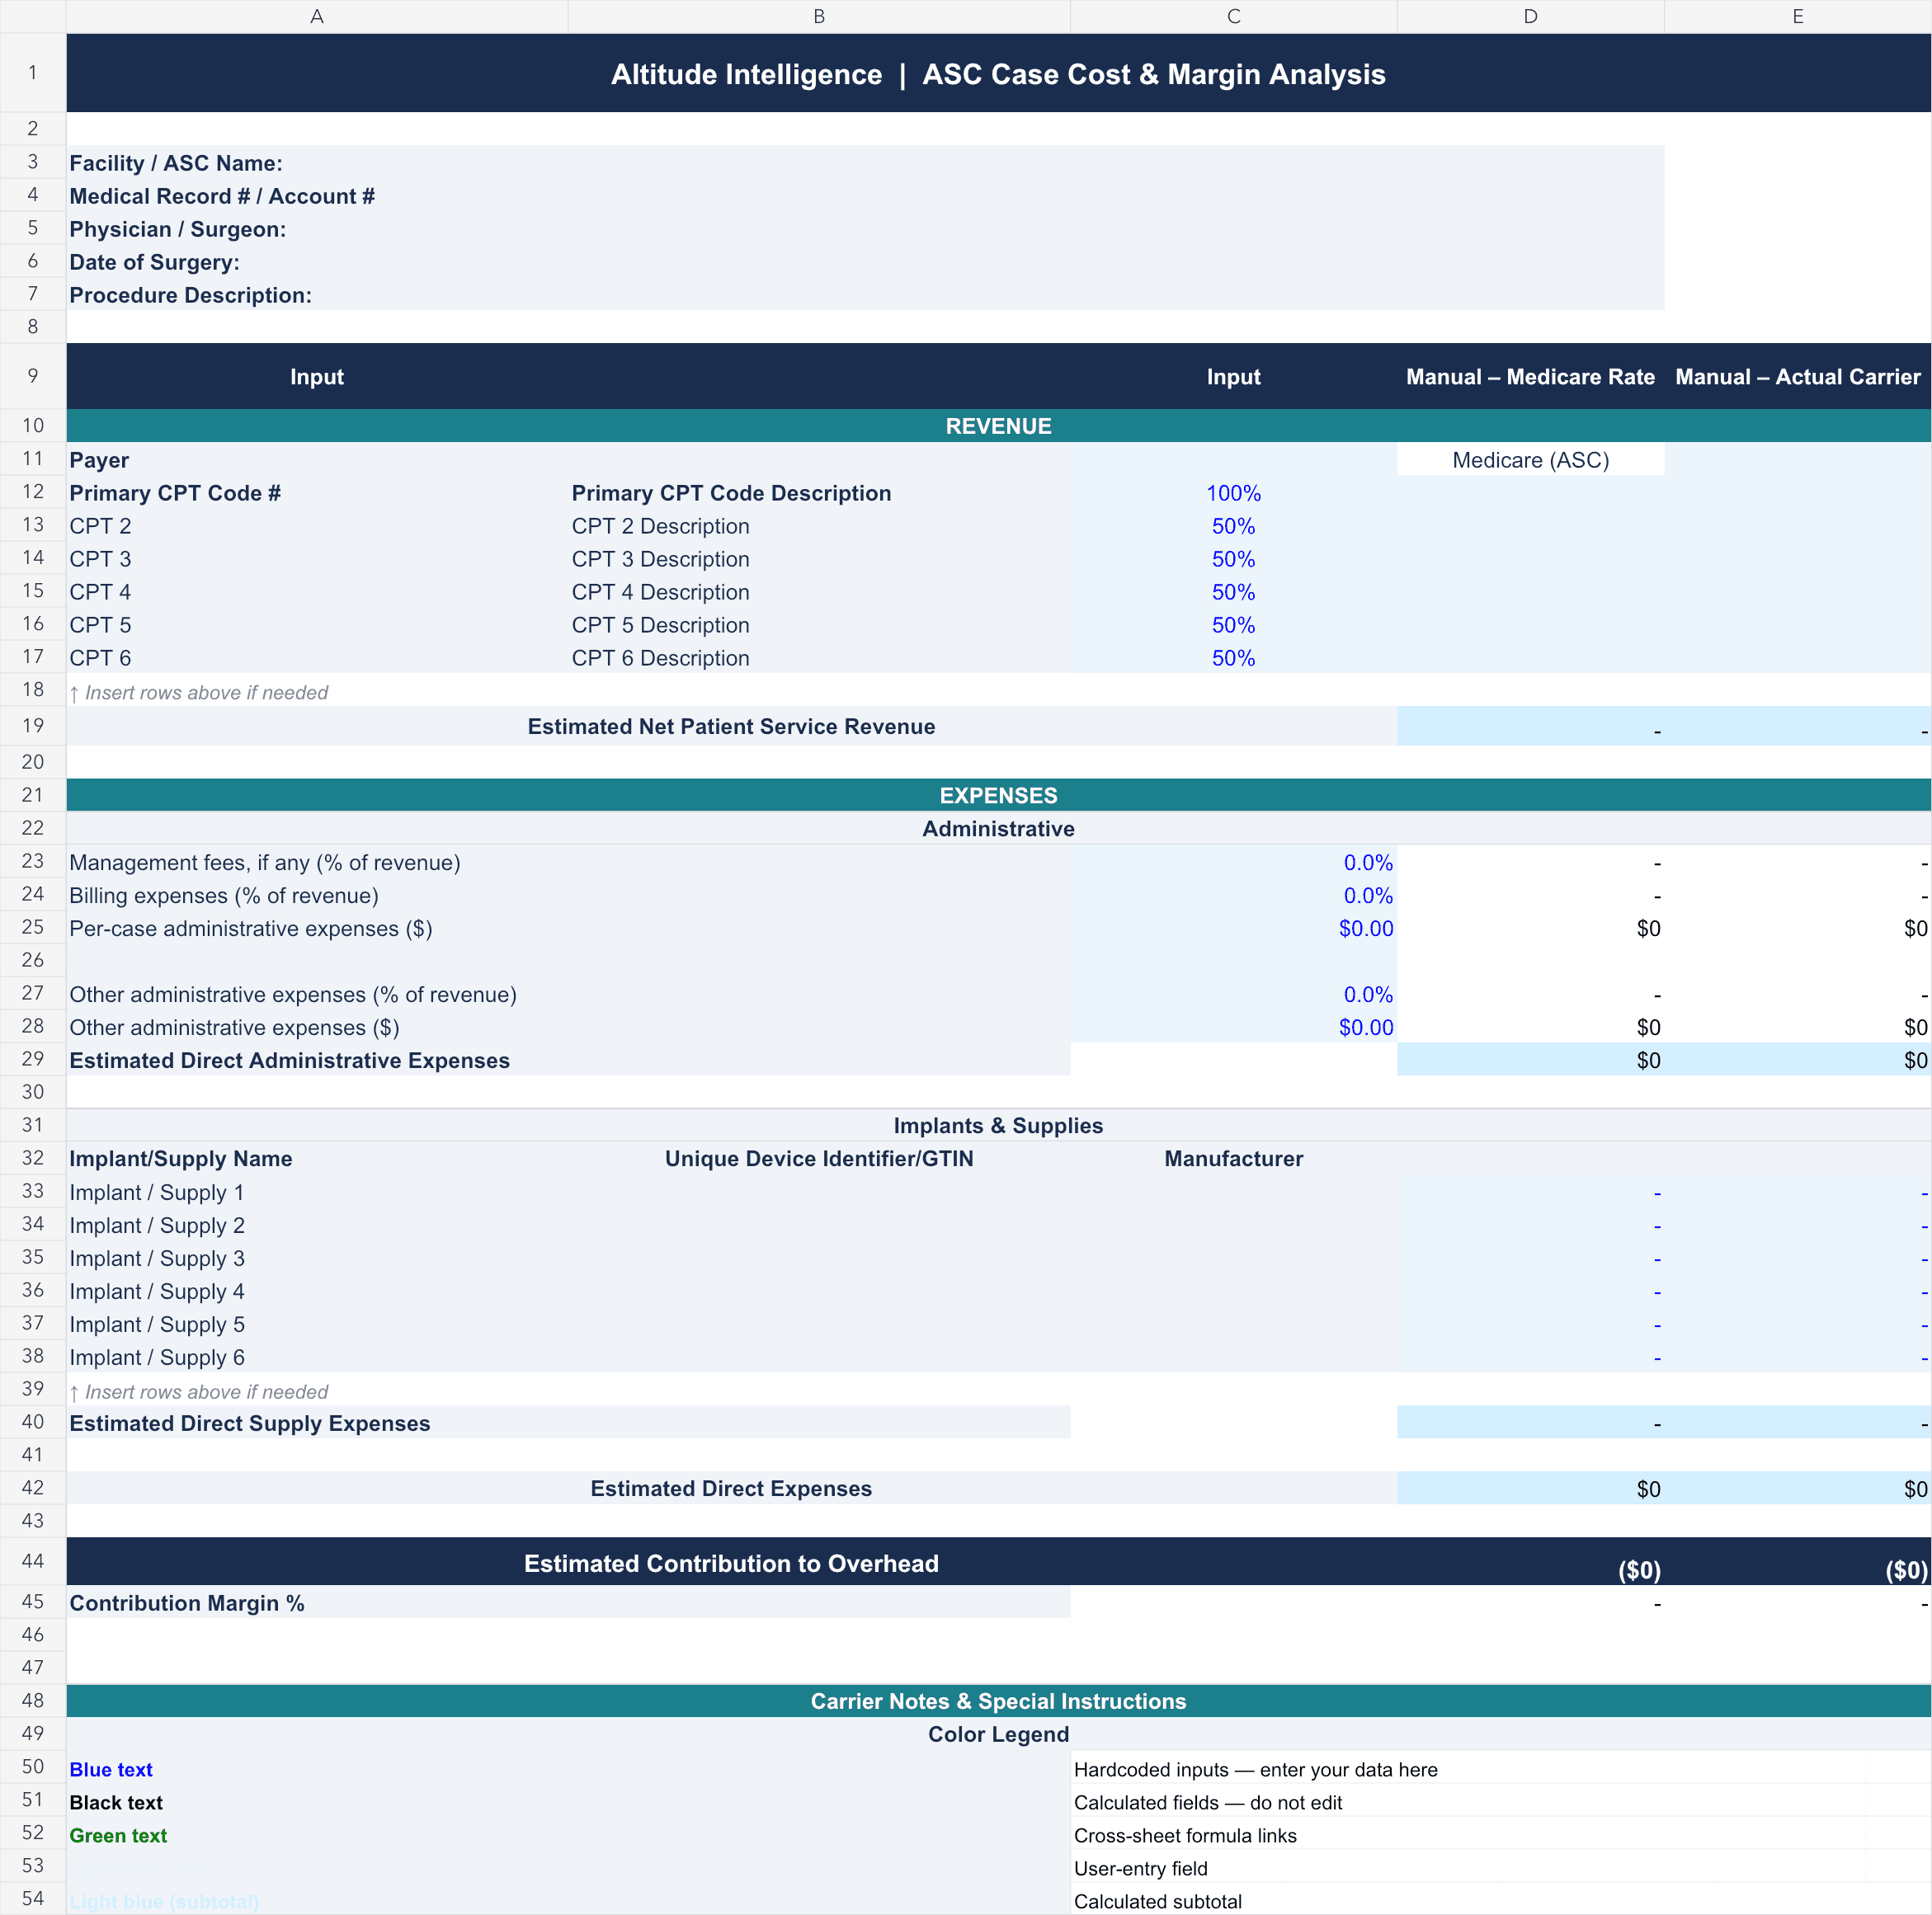The height and width of the screenshot is (1915, 1932).
Task: Select column E header
Action: pyautogui.click(x=1797, y=16)
